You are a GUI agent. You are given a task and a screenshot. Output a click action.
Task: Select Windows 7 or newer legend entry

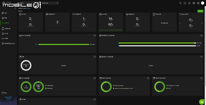click(x=173, y=85)
